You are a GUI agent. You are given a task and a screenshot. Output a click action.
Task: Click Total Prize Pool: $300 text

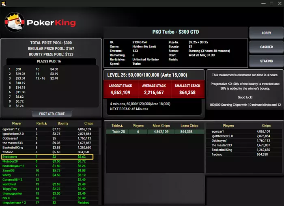pyautogui.click(x=51, y=43)
